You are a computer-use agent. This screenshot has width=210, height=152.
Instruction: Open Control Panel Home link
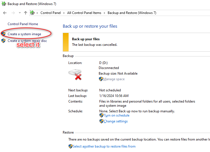click(23, 24)
